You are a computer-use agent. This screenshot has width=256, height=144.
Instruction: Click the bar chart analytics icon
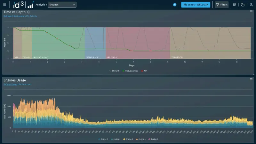pos(30,5)
